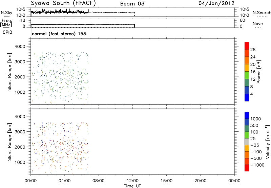The width and height of the screenshot is (271, 188).
Task: Pick Velocity colorbar segment between -500 and -100
Action: click(247, 155)
